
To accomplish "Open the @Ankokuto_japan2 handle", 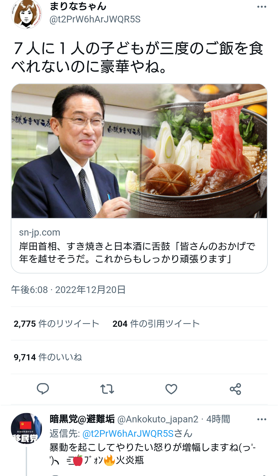I will (x=158, y=419).
